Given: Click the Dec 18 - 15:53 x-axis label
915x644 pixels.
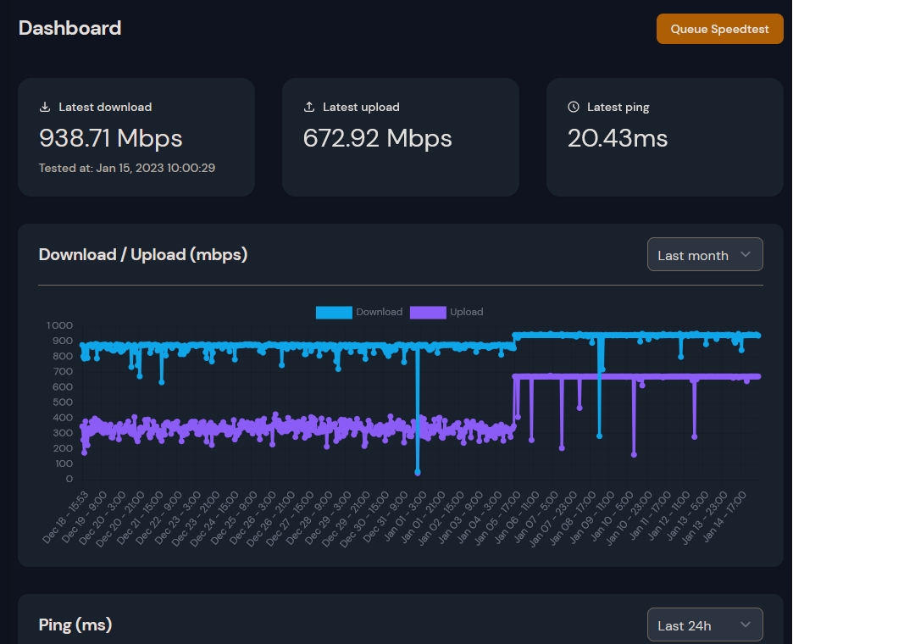Looking at the screenshot, I should tap(65, 517).
